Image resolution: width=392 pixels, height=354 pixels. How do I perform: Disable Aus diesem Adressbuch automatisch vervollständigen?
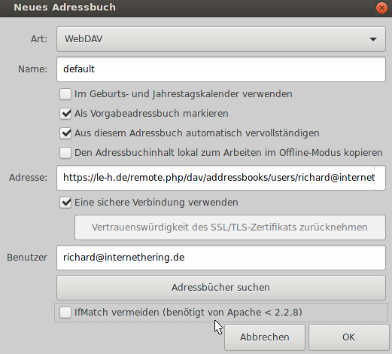(x=65, y=133)
